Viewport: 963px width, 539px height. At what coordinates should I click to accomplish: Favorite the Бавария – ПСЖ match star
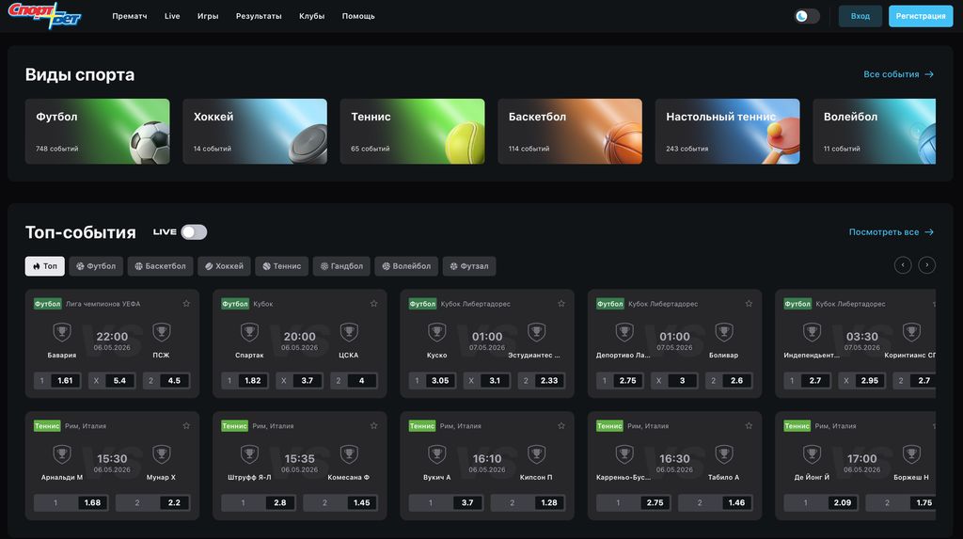pyautogui.click(x=186, y=304)
